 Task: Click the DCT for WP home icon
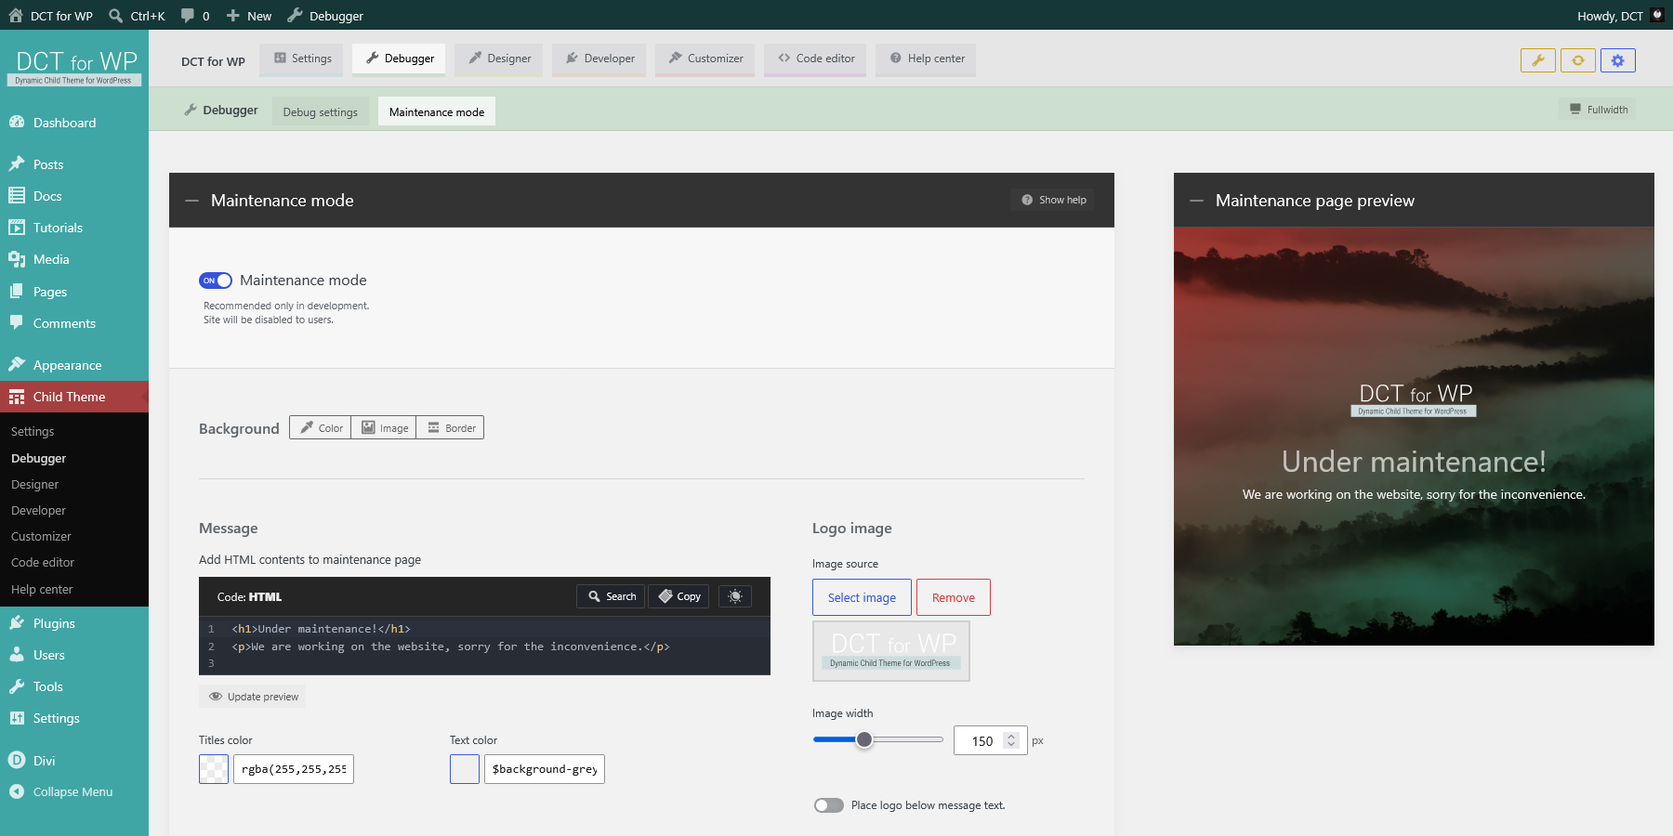click(16, 15)
